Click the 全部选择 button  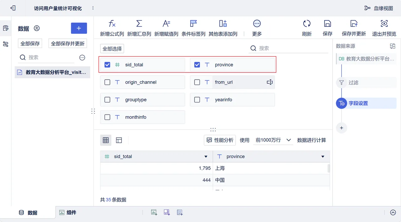(x=112, y=49)
